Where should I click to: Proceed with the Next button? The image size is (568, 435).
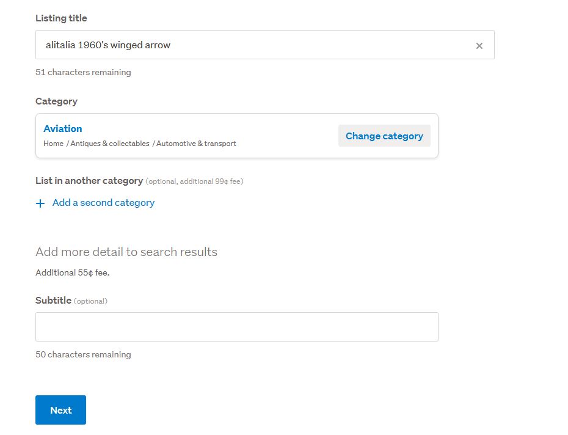pos(60,410)
